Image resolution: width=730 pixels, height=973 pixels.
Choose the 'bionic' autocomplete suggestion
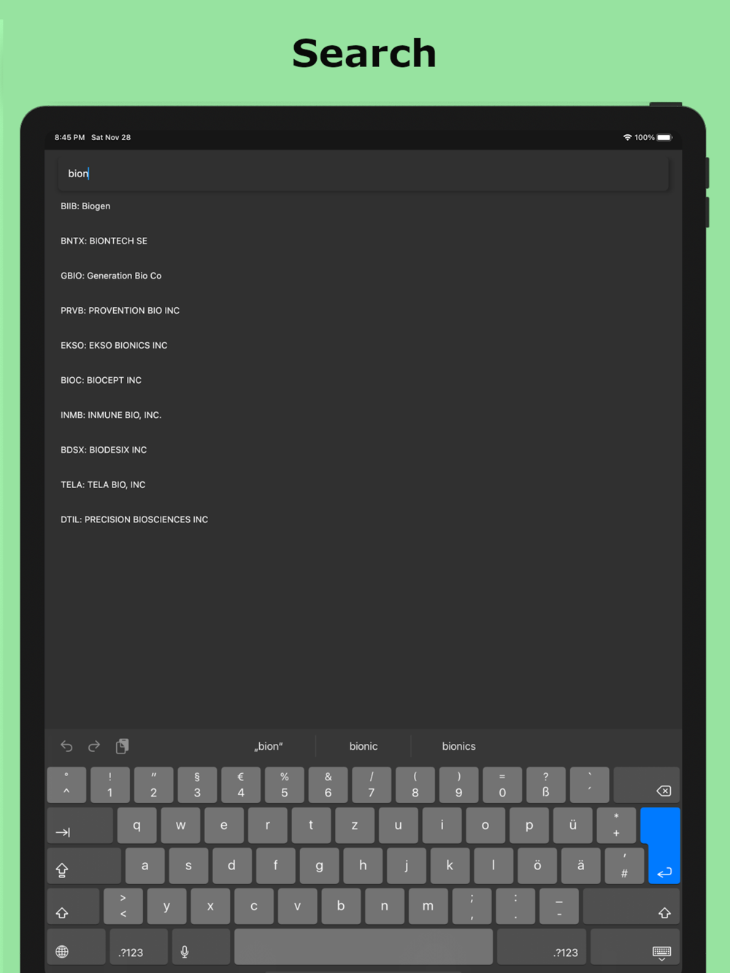(364, 746)
